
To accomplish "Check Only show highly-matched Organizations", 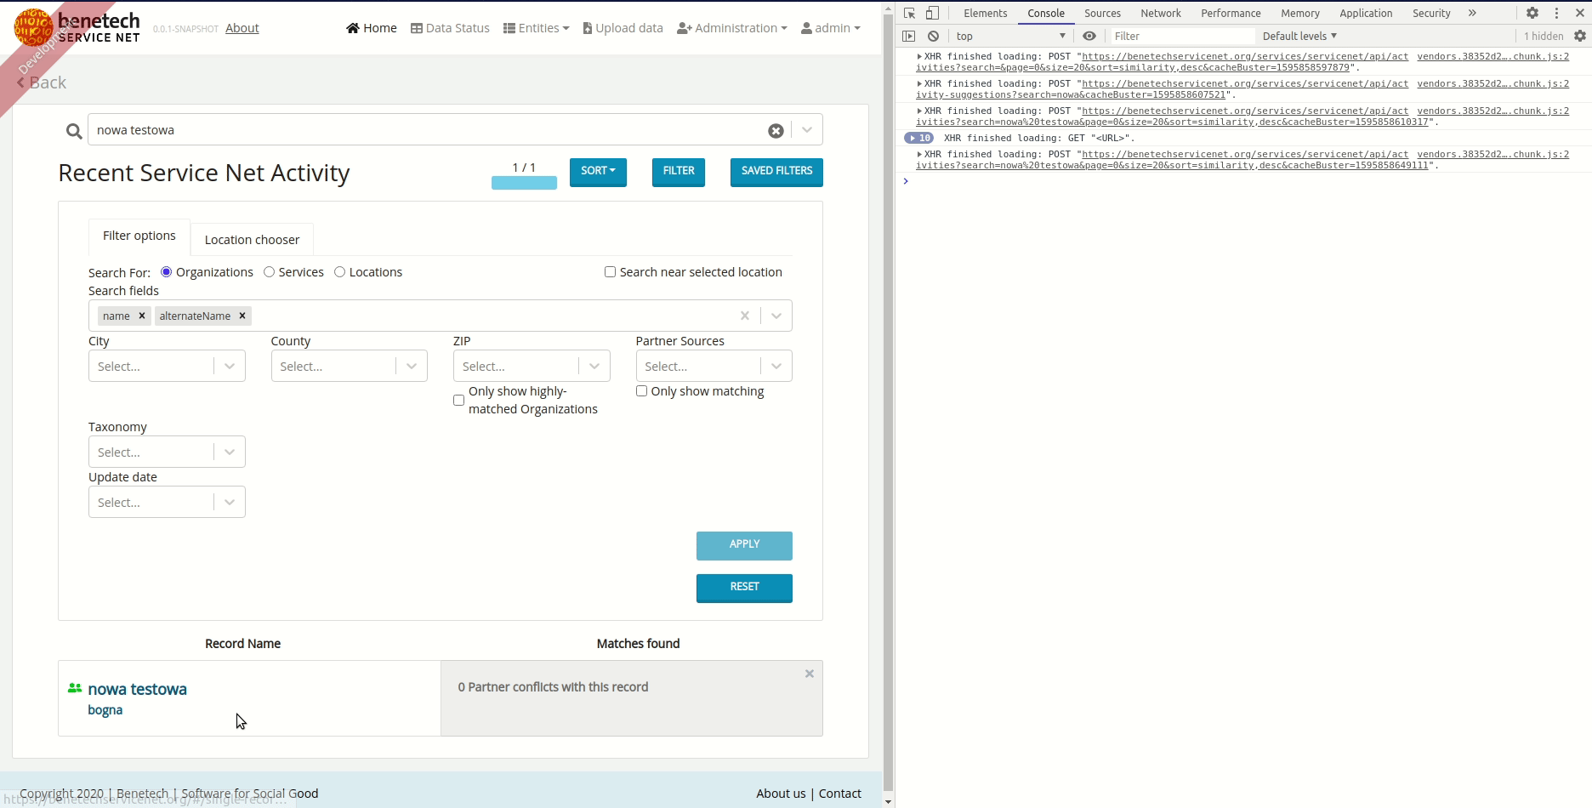I will (x=458, y=400).
